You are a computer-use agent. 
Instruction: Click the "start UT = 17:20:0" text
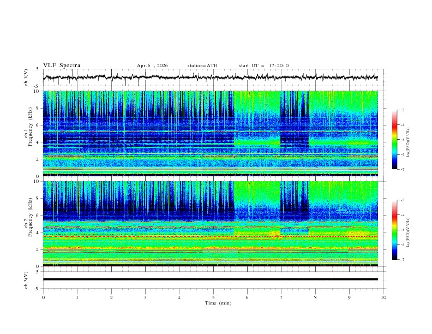263,65
